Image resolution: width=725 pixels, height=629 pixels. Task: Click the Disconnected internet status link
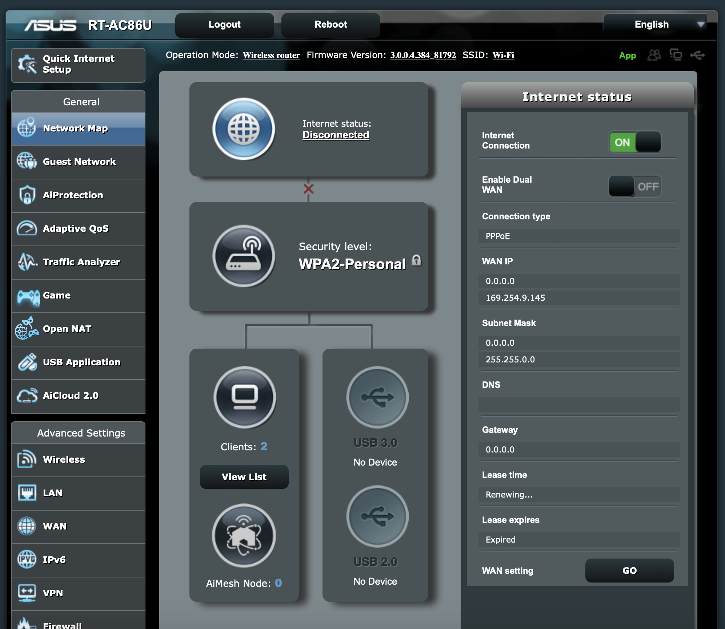pos(336,135)
